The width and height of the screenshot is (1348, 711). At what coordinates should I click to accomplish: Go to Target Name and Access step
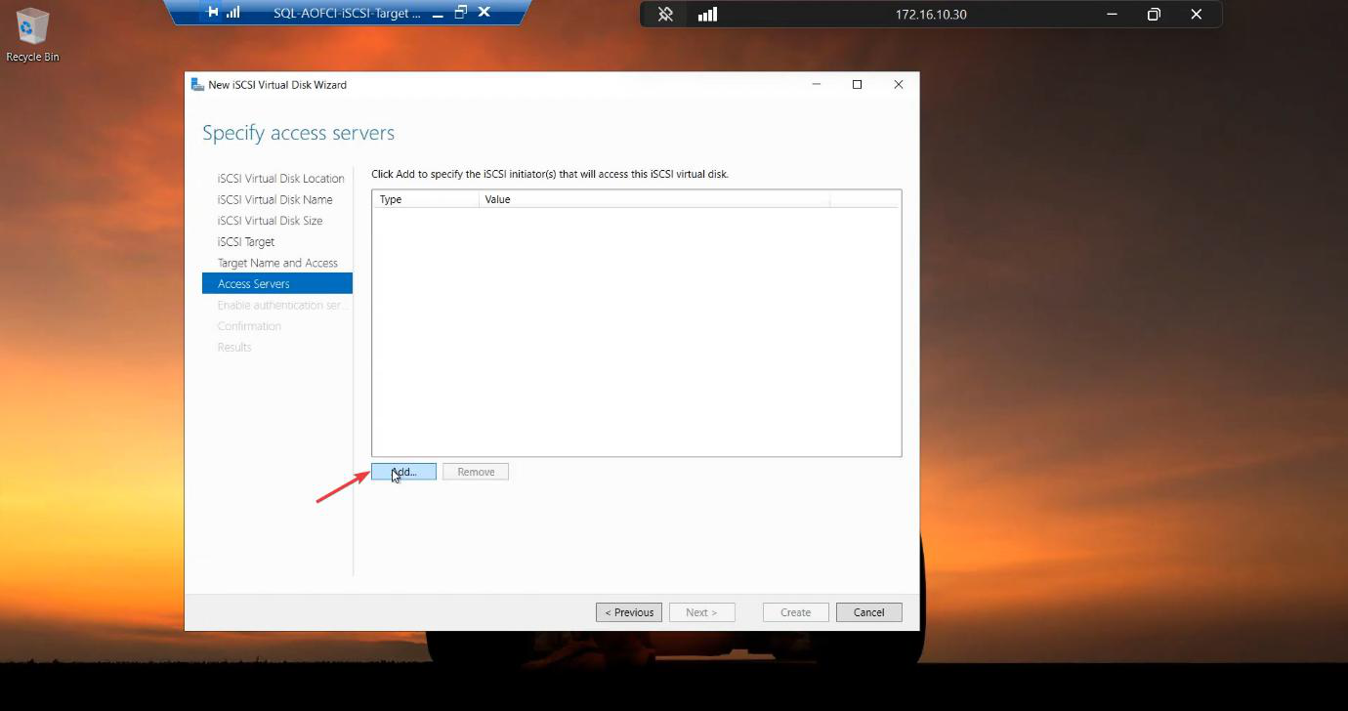coord(277,263)
